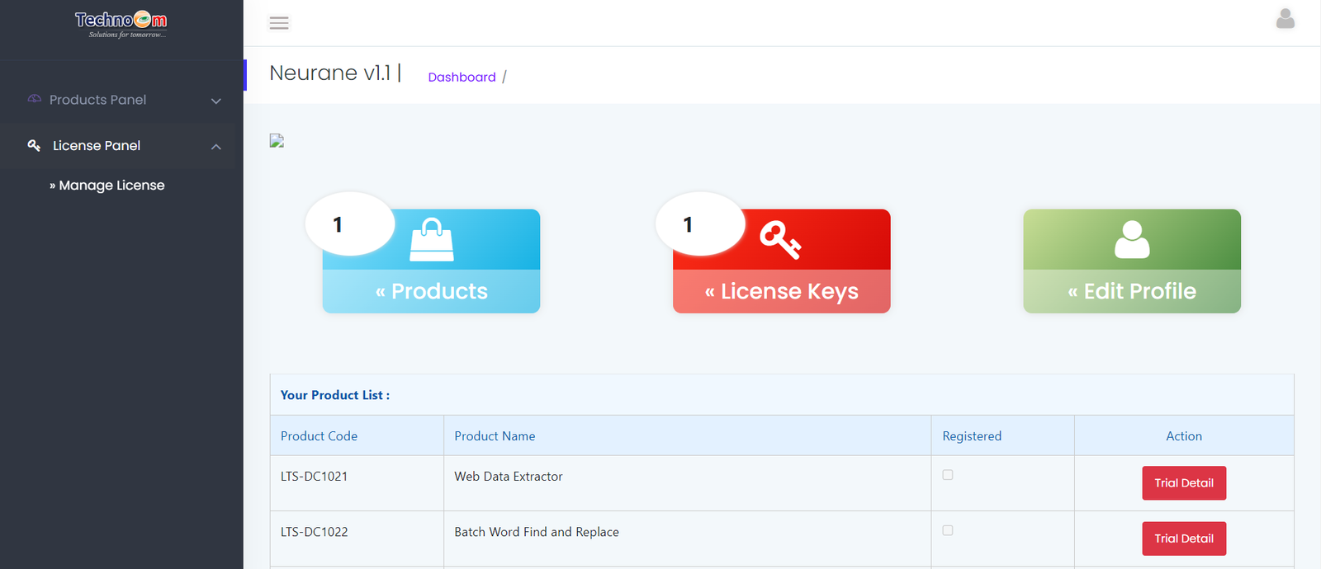Click the red key License Keys icon
The image size is (1321, 569).
[780, 240]
